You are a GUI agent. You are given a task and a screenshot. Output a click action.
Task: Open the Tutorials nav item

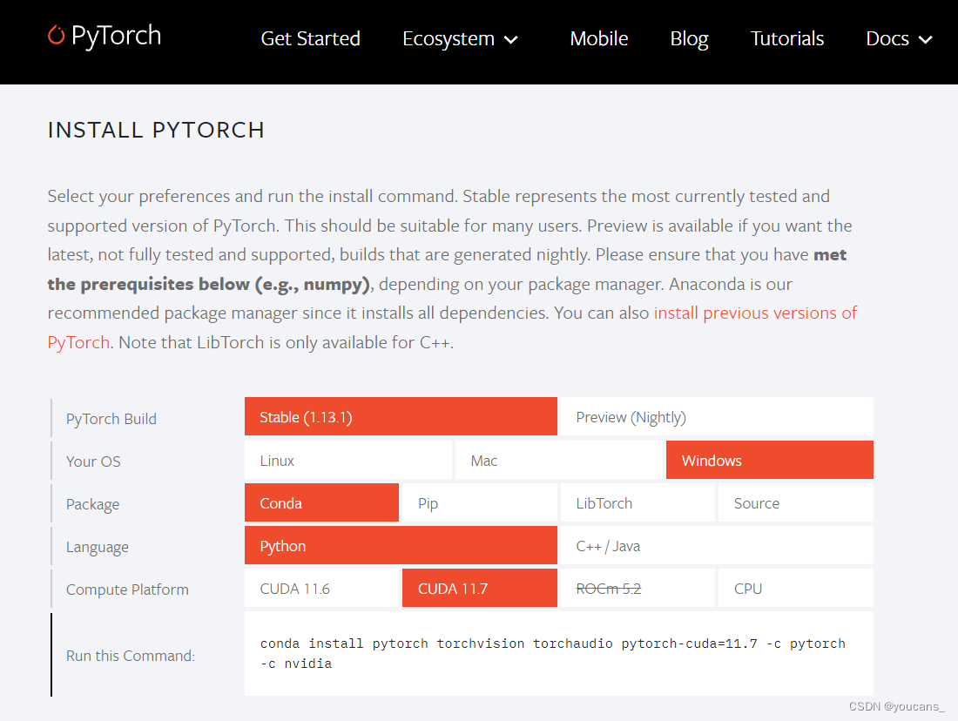point(787,38)
